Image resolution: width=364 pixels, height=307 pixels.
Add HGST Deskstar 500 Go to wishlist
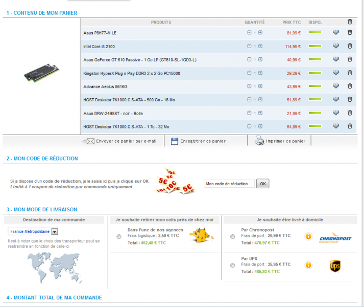click(336, 99)
